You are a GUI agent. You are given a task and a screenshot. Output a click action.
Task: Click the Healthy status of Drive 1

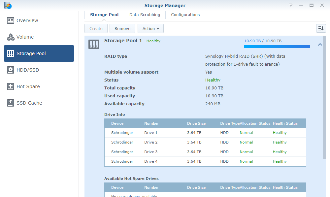pos(280,133)
